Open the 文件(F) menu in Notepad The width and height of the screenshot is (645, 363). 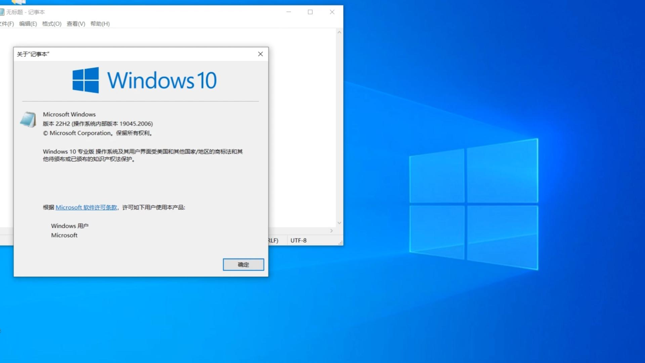(x=7, y=24)
